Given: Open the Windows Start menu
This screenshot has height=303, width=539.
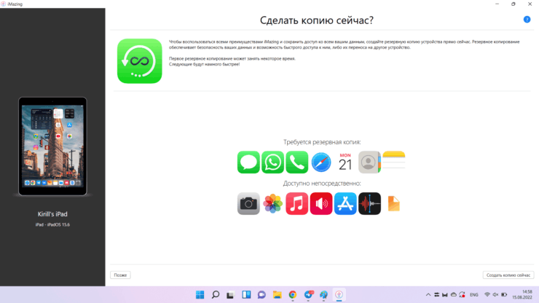Looking at the screenshot, I should click(200, 295).
